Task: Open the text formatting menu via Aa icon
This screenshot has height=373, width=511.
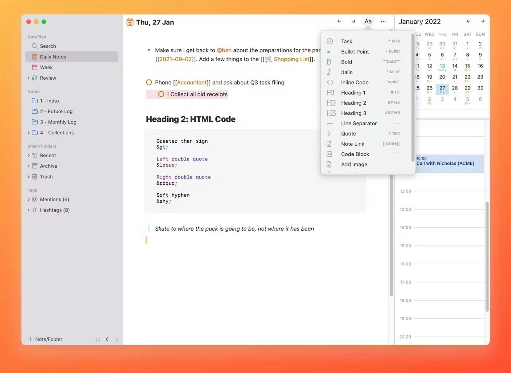Action: click(368, 21)
